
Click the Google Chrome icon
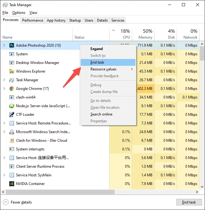[12, 89]
